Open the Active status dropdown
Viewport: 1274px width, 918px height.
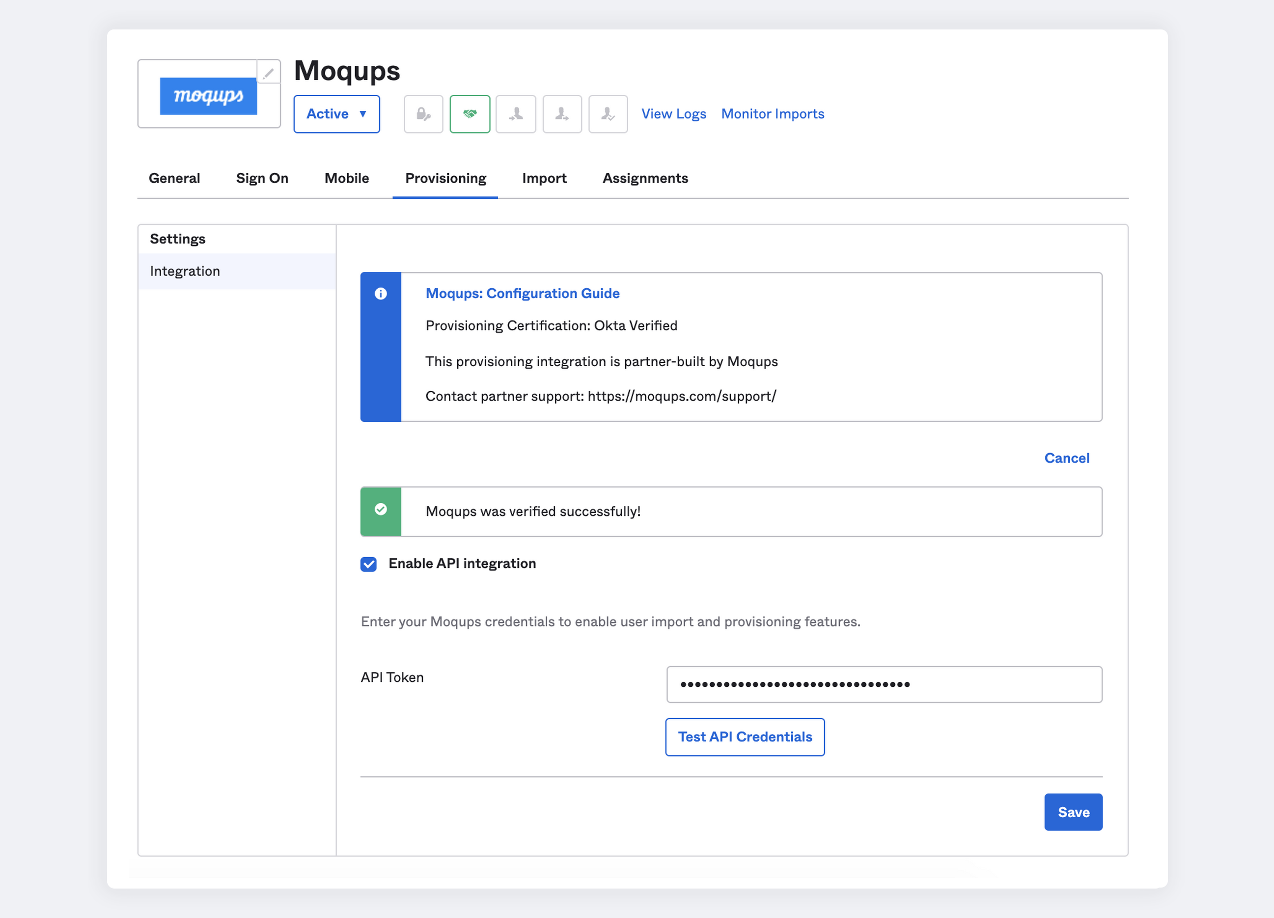(336, 114)
